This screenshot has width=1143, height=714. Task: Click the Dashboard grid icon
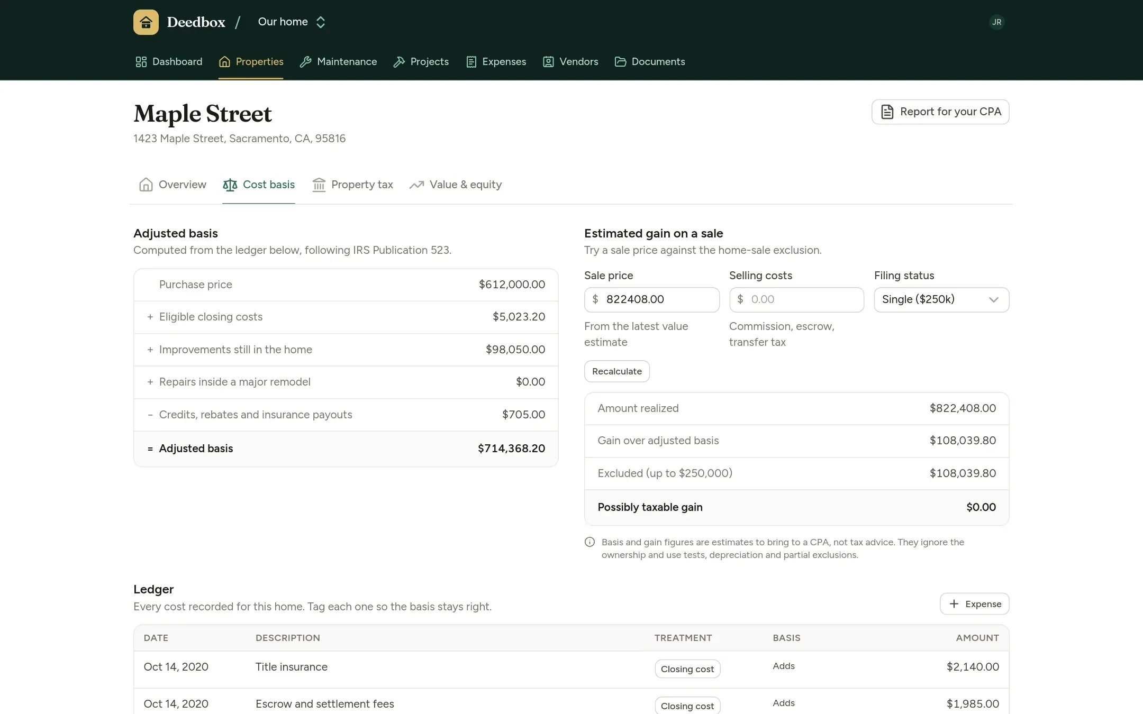tap(141, 62)
